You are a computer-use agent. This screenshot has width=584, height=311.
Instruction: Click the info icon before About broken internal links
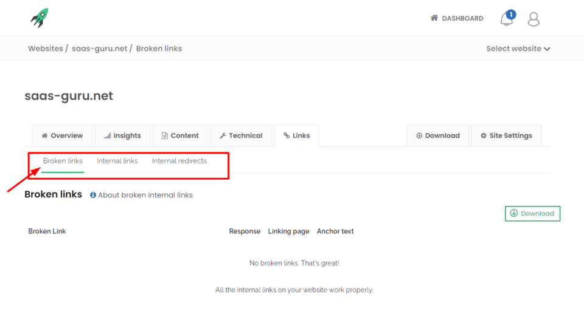tap(93, 195)
